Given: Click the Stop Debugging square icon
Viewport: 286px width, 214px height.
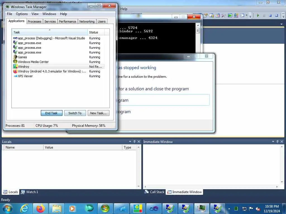Looking at the screenshot, I should [x=270, y=16].
